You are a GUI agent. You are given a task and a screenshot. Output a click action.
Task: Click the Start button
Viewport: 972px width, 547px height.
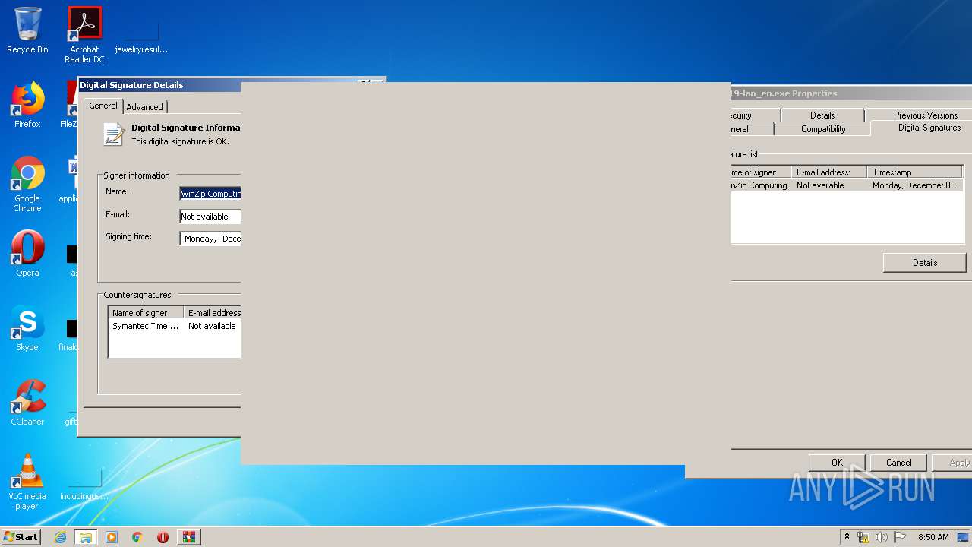21,536
